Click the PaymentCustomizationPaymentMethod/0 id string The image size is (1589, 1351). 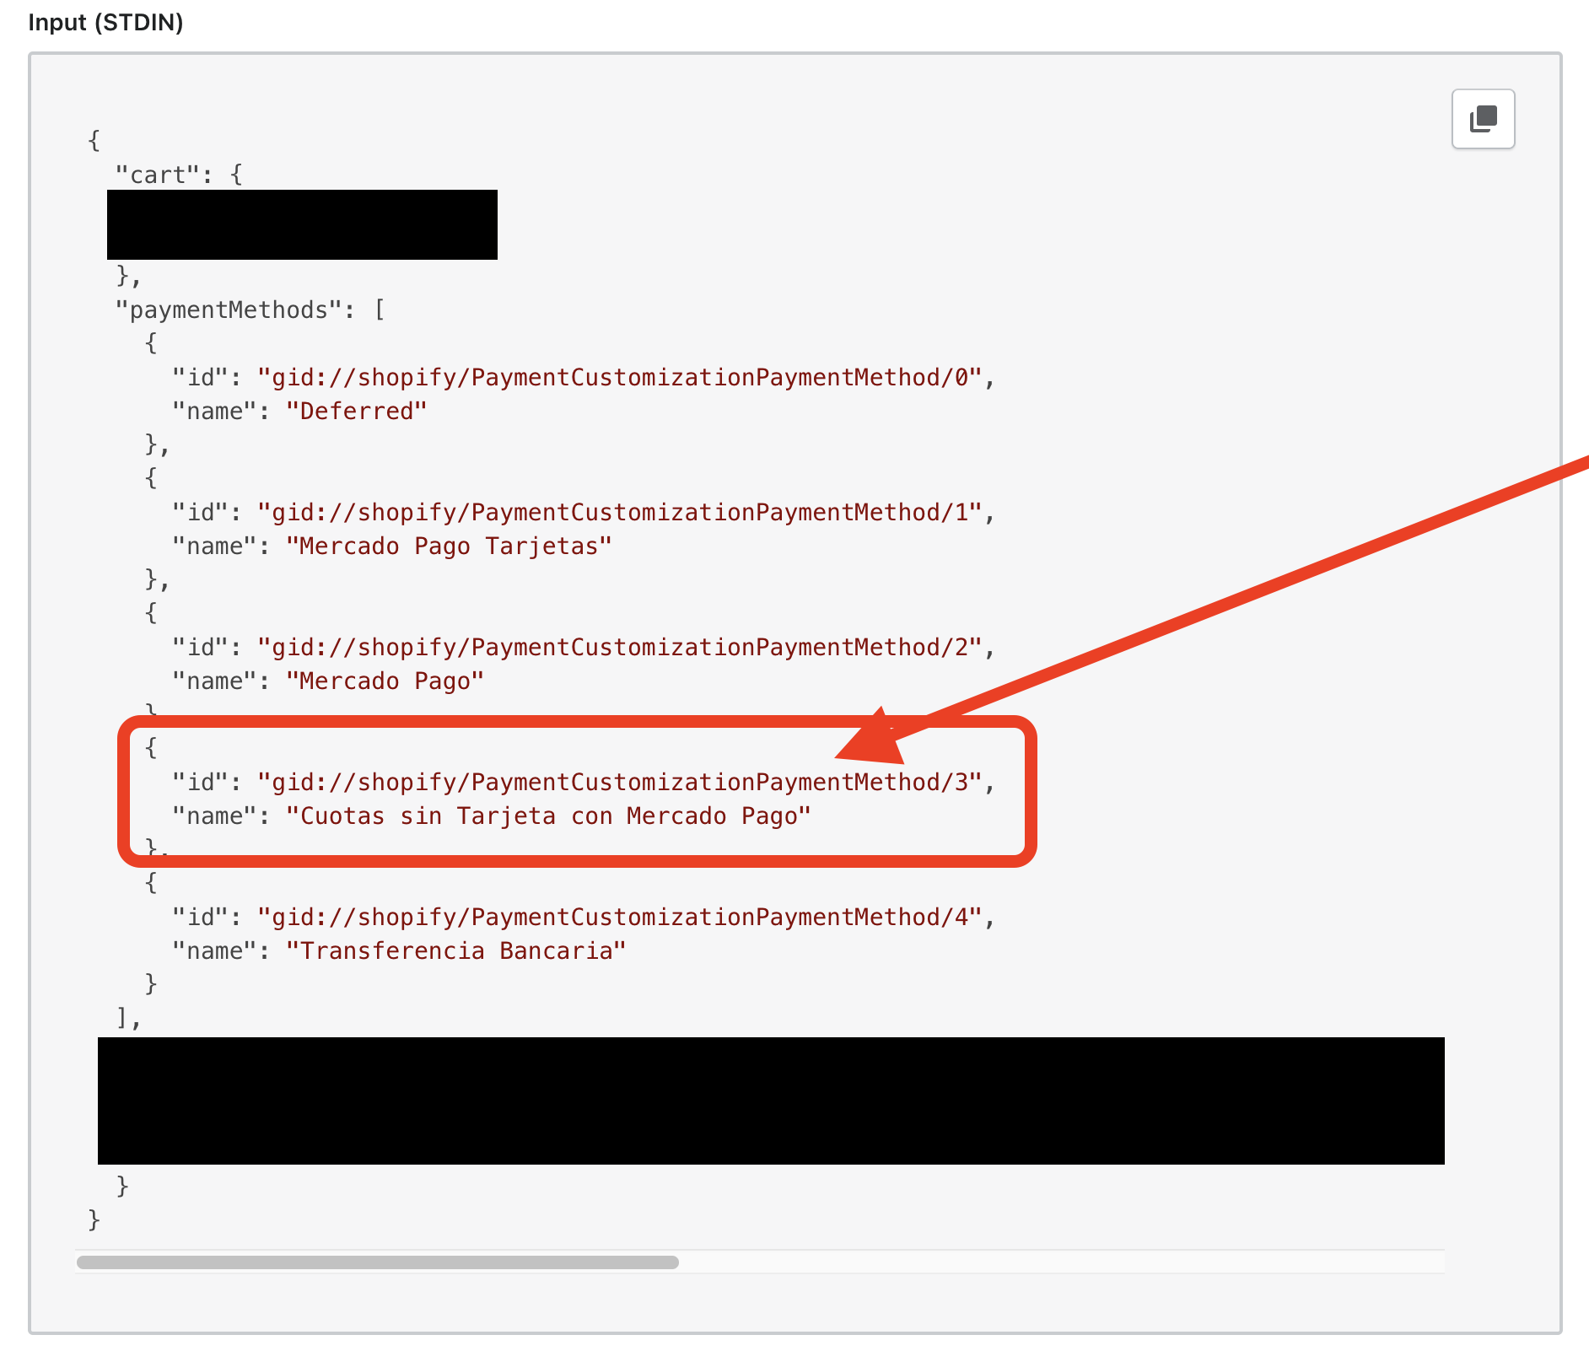620,377
